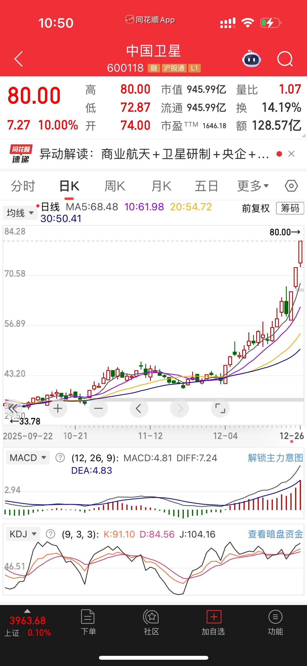This screenshot has width=307, height=666.
Task: Switch to 月K tab
Action: (161, 186)
